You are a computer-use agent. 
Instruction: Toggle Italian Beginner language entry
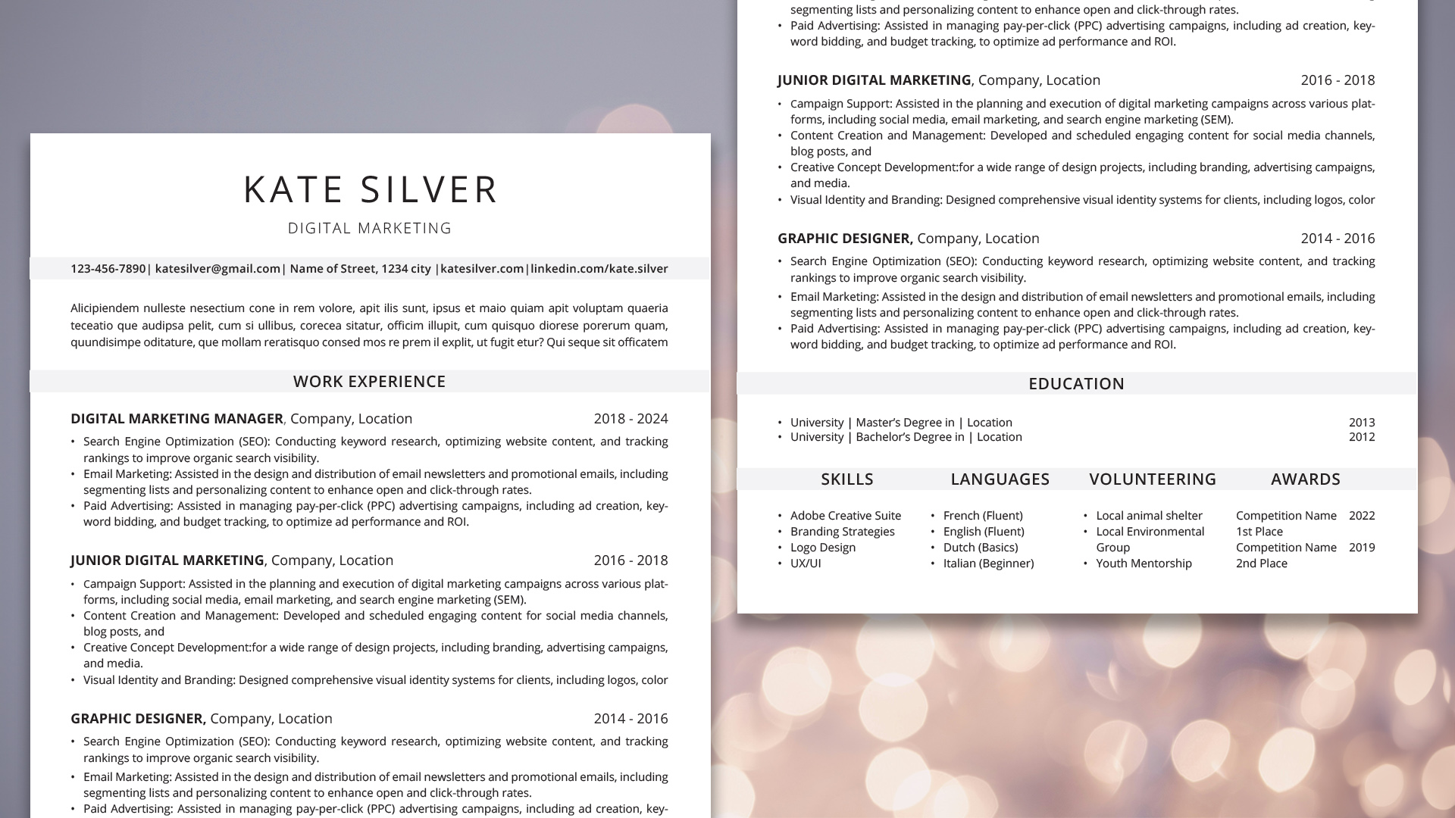(x=987, y=564)
